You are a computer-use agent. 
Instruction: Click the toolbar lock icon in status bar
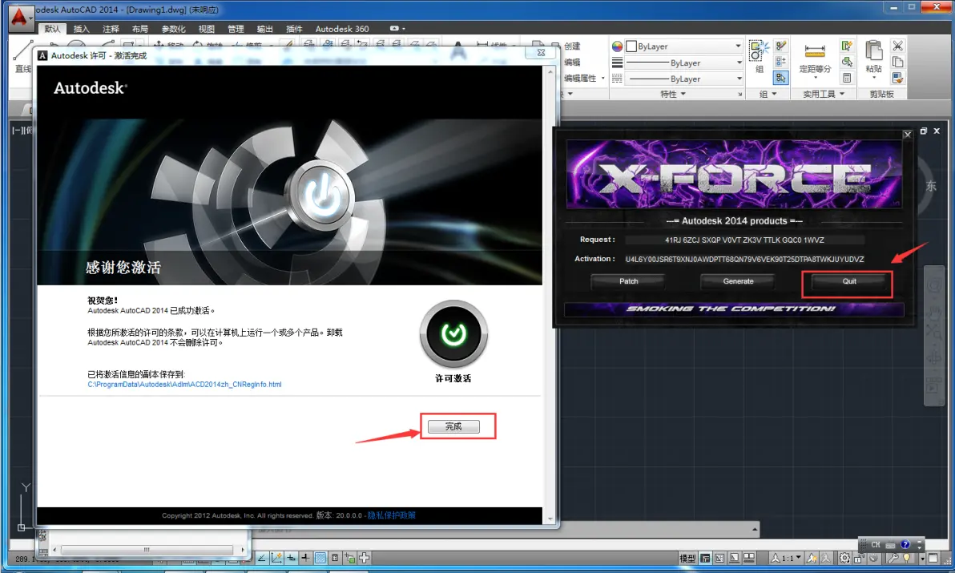(859, 558)
